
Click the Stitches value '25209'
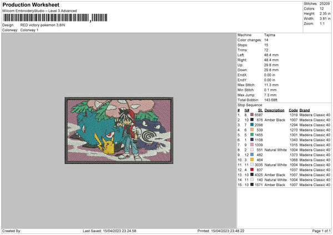(325, 4)
